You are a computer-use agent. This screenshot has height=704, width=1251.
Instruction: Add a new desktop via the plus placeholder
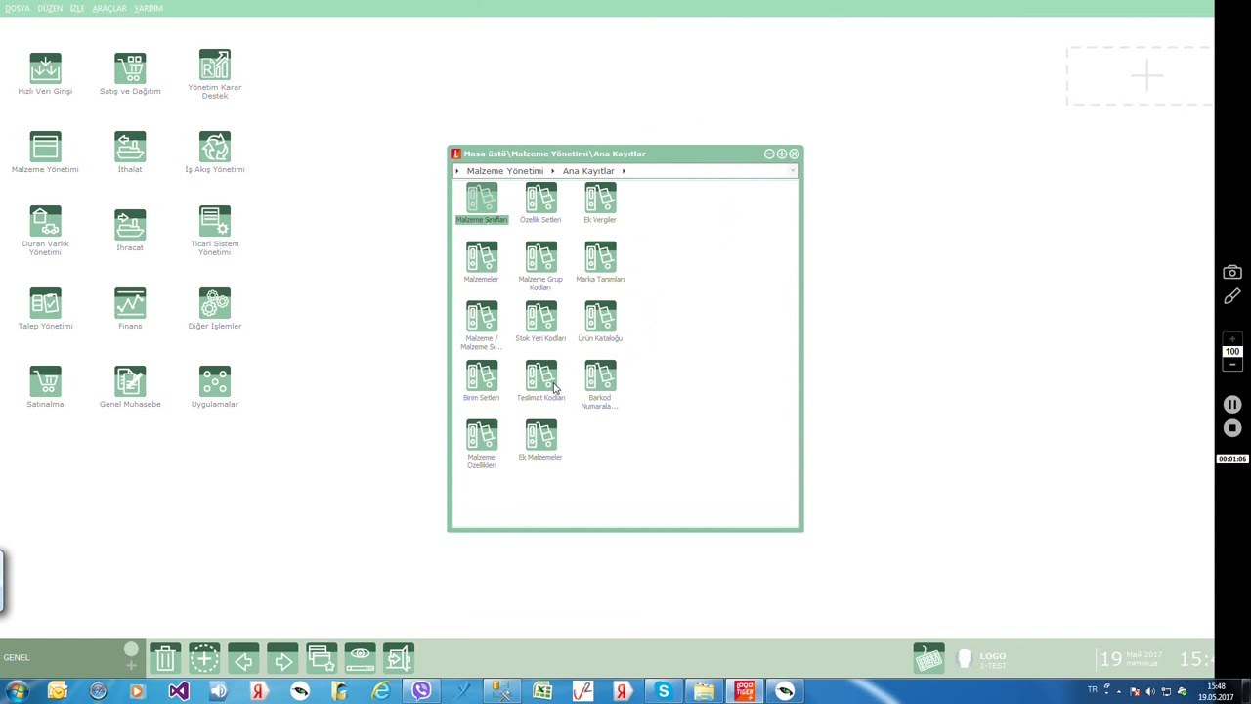tap(1146, 75)
